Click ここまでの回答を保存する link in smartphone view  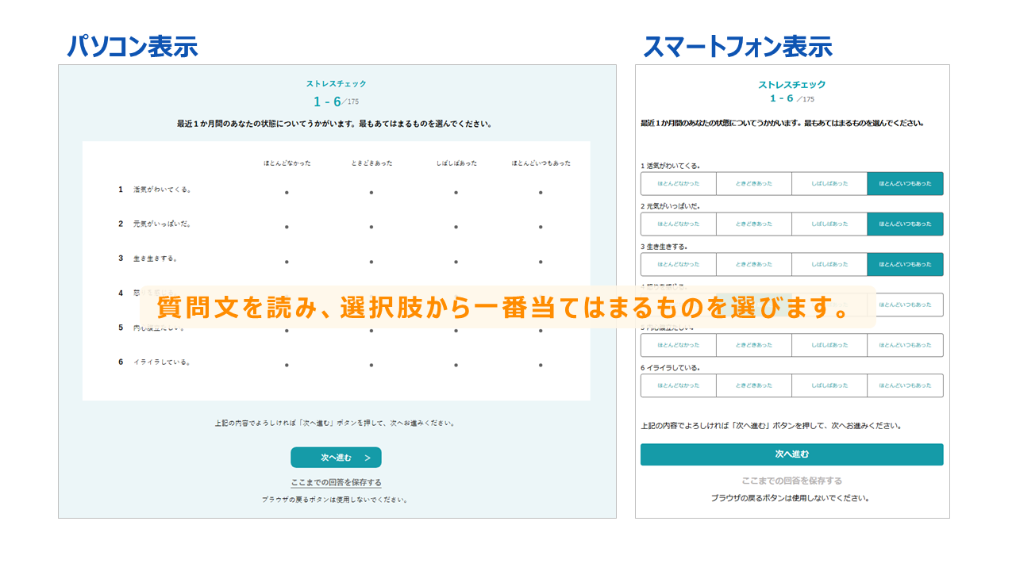tap(791, 481)
